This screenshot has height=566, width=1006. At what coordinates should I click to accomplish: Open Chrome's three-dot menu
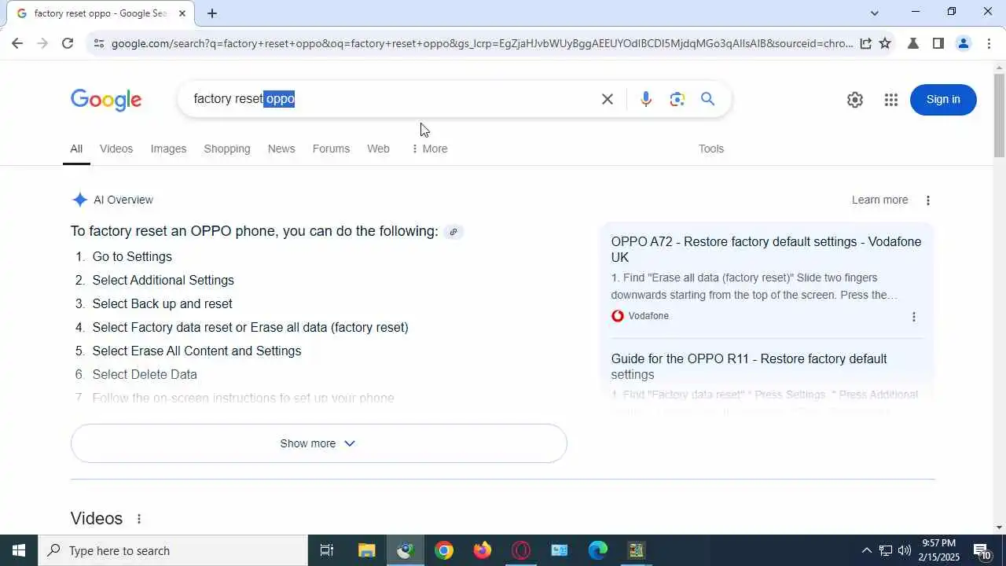point(989,43)
